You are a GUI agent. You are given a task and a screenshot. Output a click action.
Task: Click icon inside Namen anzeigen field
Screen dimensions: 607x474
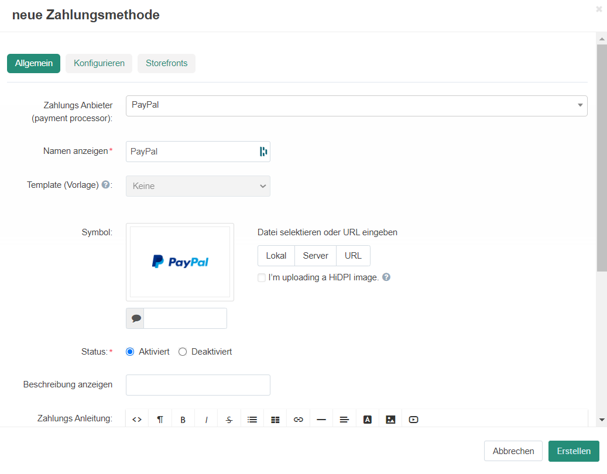click(x=263, y=152)
